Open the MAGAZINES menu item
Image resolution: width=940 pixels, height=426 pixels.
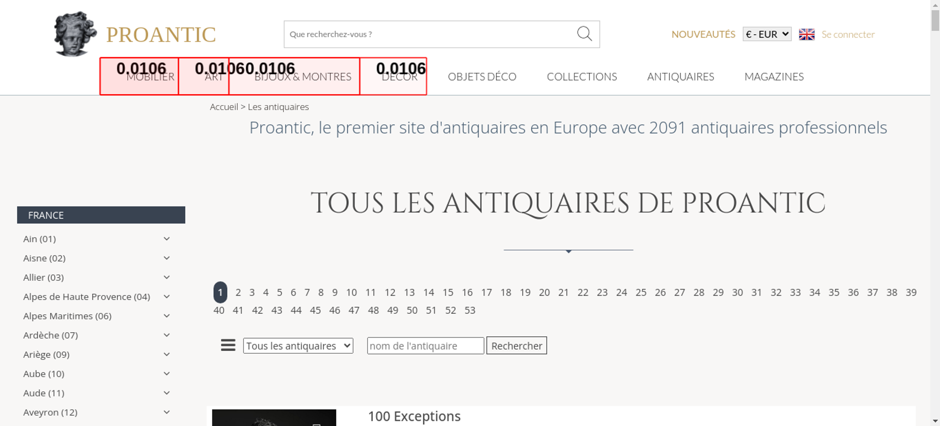click(774, 76)
